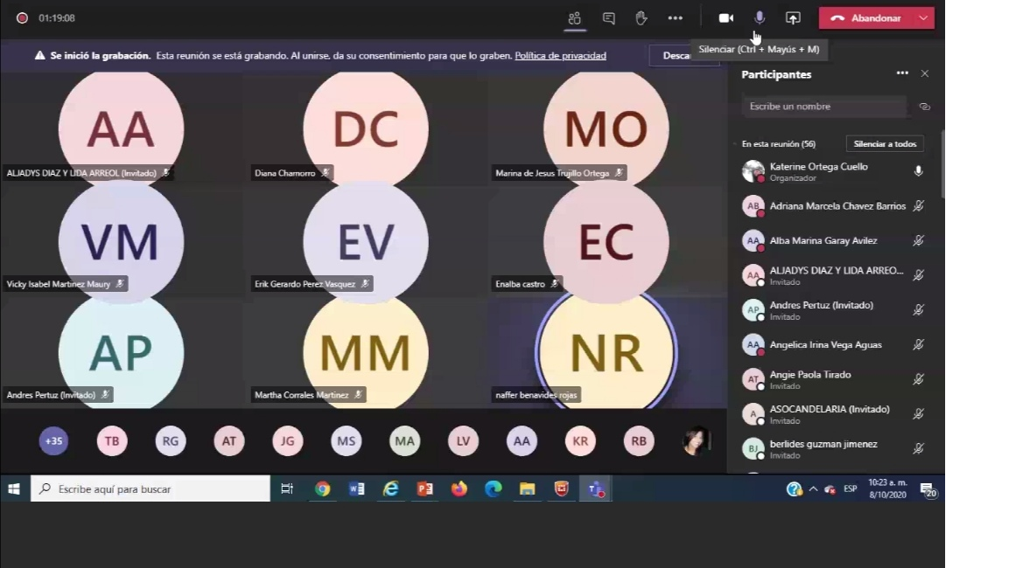Click the participants panel more options ellipsis
1030x568 pixels.
902,74
